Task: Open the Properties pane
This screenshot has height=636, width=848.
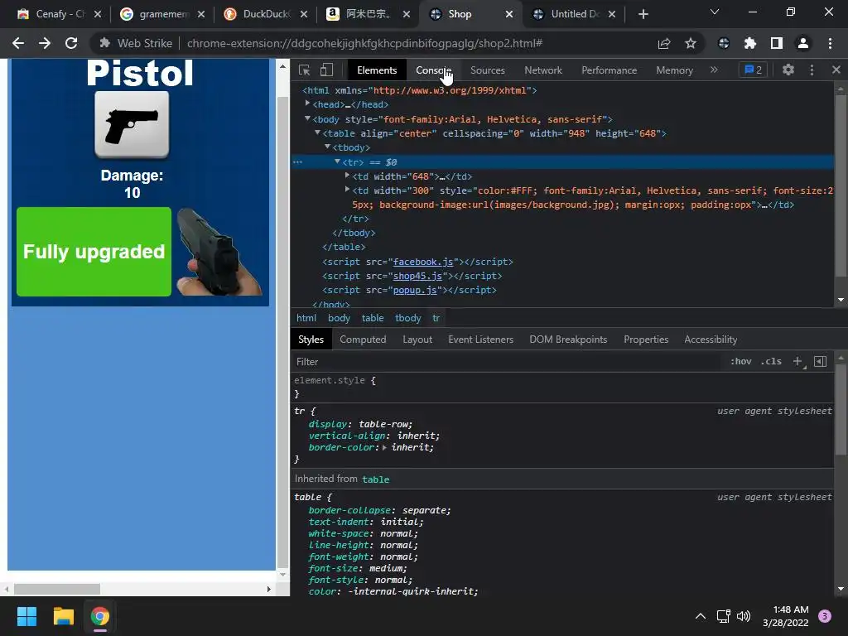Action: coord(646,340)
